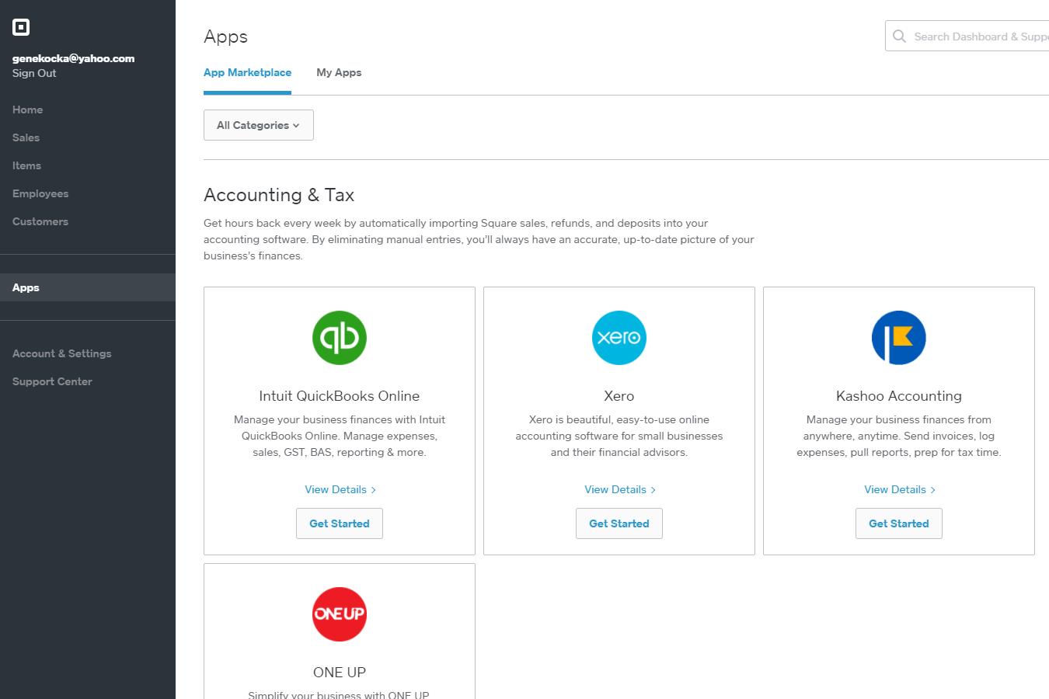Click the Kashoo Accounting flag icon

(x=899, y=338)
